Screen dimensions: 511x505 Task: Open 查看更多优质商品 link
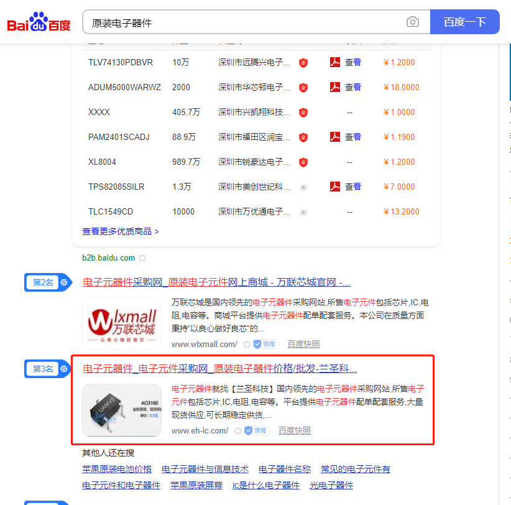click(120, 231)
